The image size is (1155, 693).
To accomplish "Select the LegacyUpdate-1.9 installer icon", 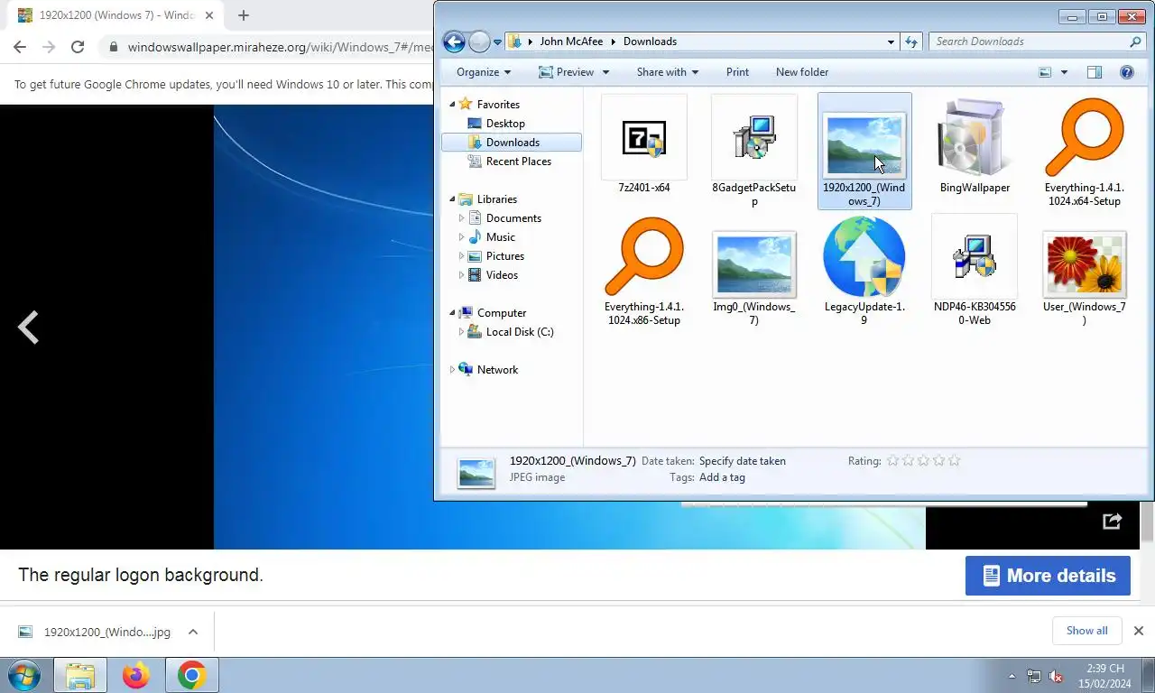I will tap(864, 257).
